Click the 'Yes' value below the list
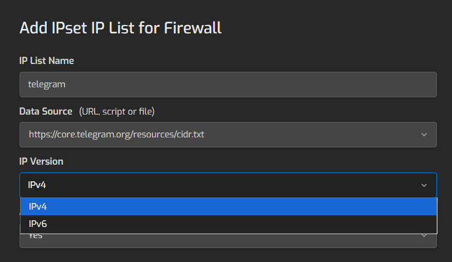The height and width of the screenshot is (262, 452). 36,237
